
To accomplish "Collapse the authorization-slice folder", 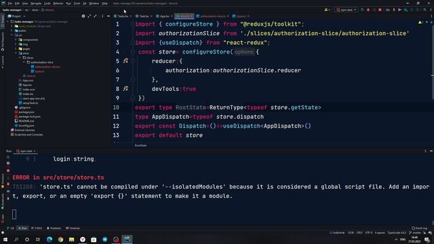I will point(24,62).
